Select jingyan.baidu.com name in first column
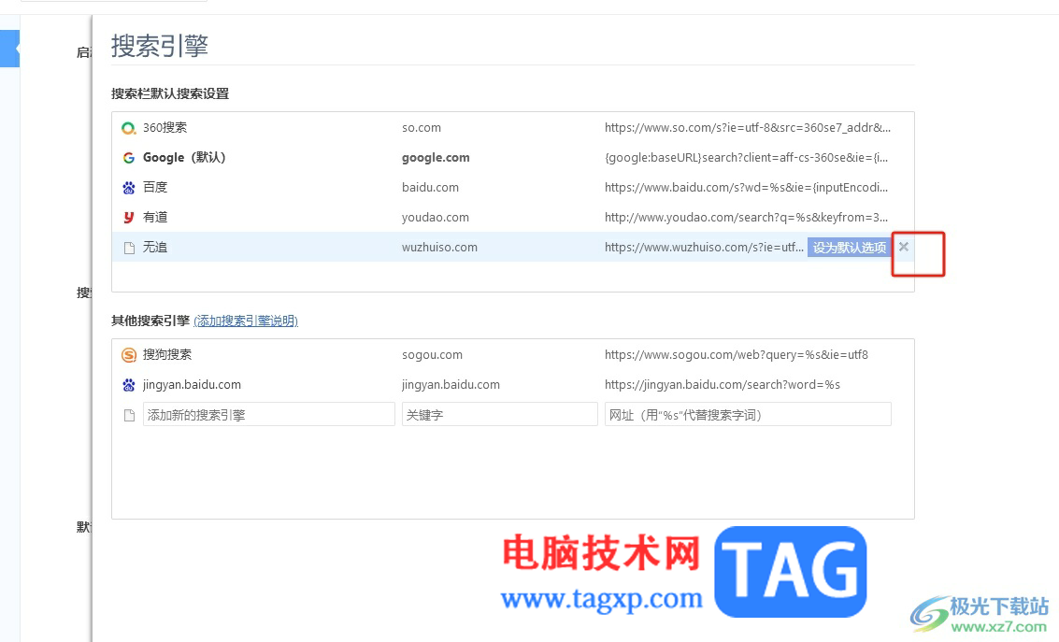The width and height of the screenshot is (1059, 642). click(192, 385)
